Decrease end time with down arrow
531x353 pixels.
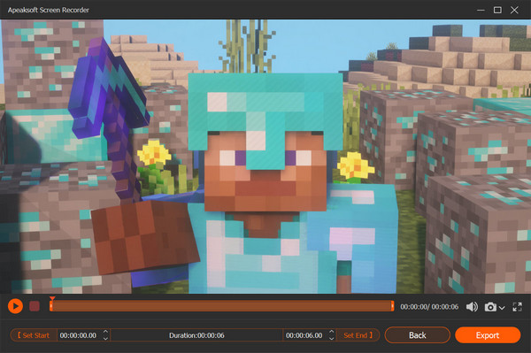(x=332, y=339)
